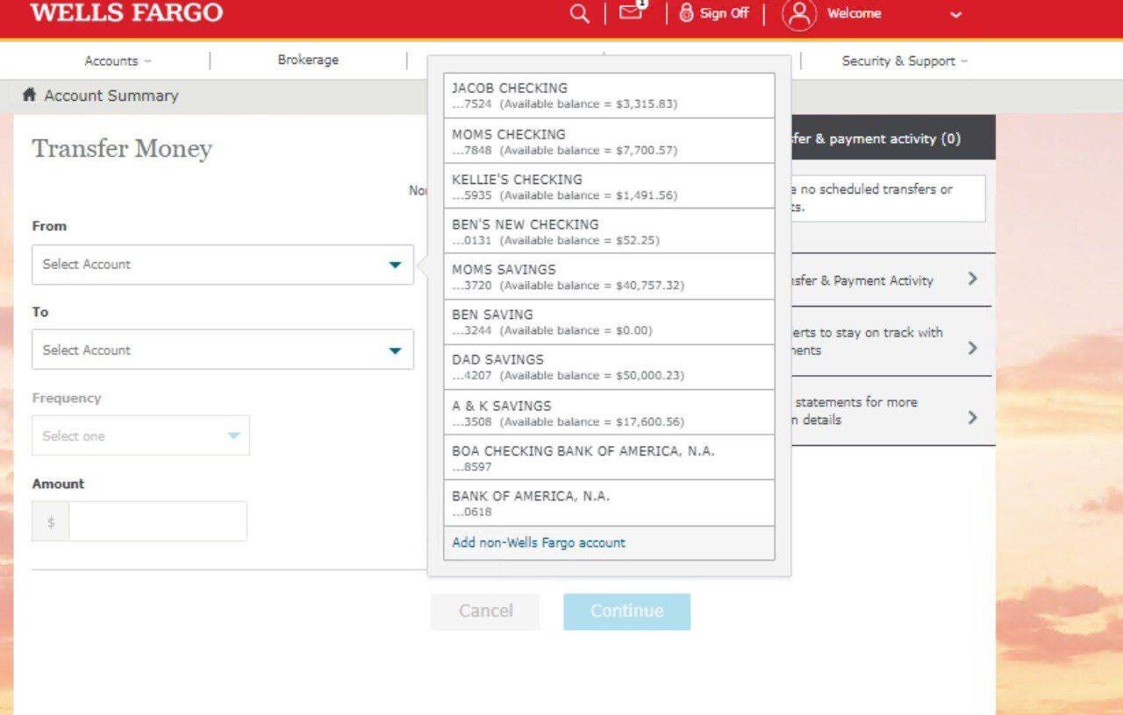The height and width of the screenshot is (715, 1123).
Task: Click the Continue button
Action: tap(626, 612)
